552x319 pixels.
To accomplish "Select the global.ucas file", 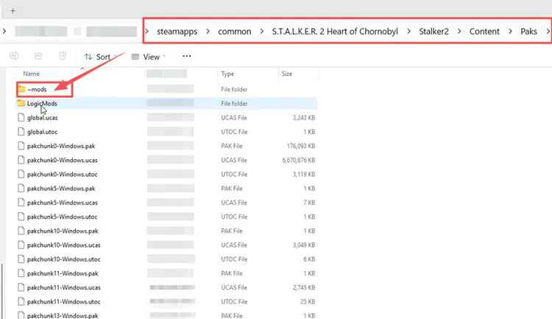I will (x=42, y=118).
